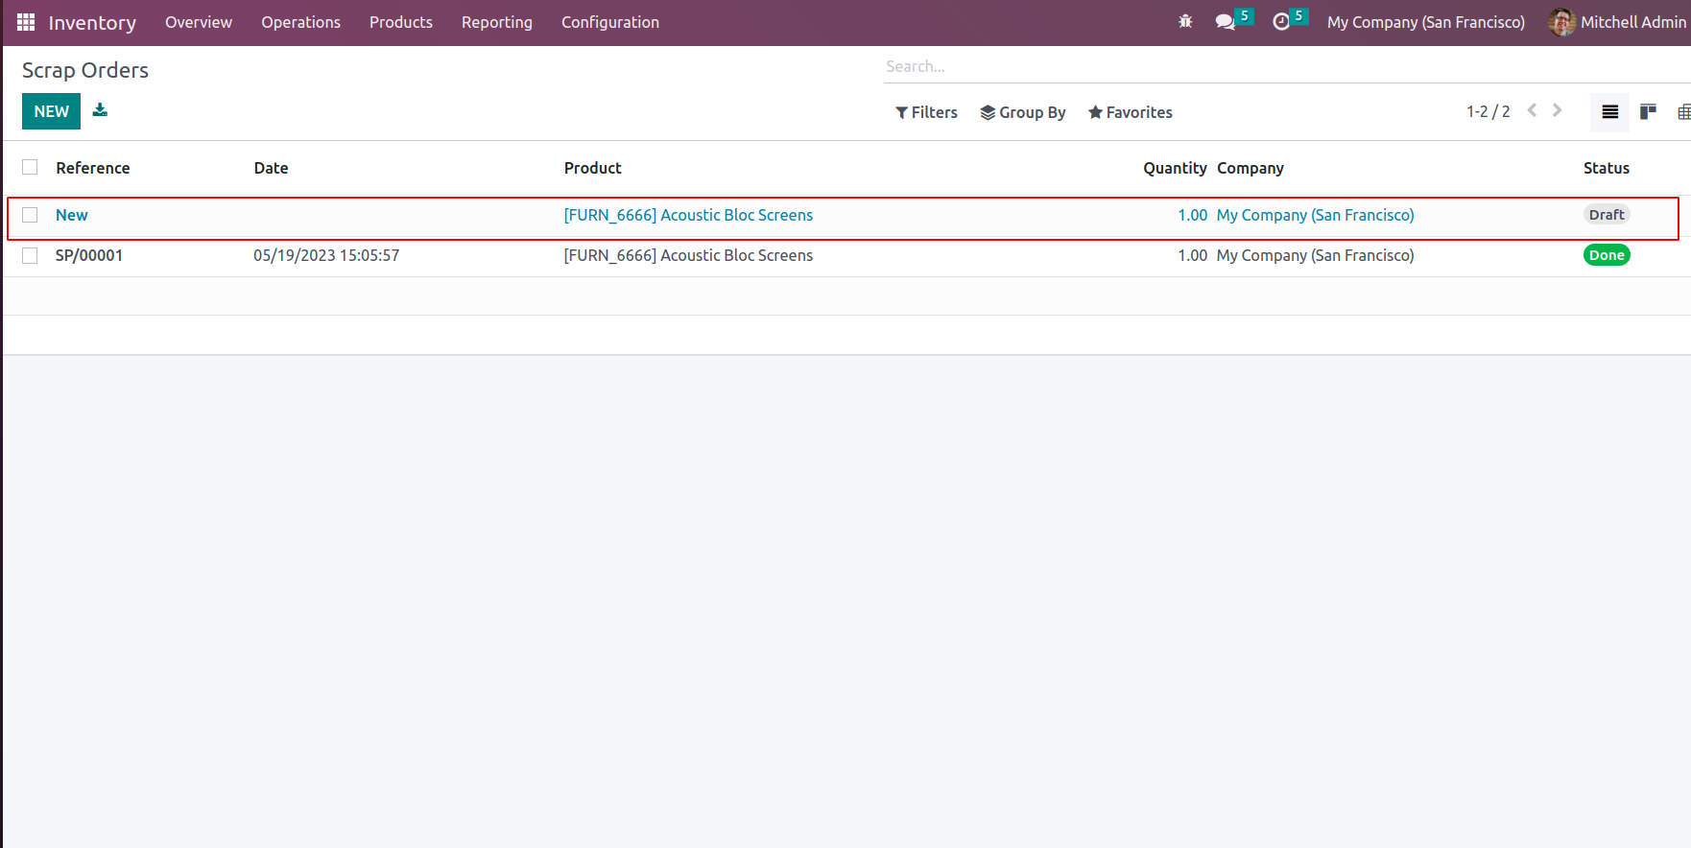This screenshot has width=1691, height=848.
Task: Switch to list view
Action: pyautogui.click(x=1609, y=112)
